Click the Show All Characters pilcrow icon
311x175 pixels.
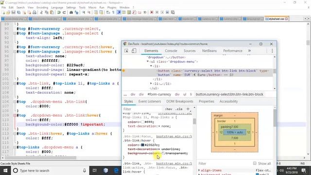click(113, 12)
